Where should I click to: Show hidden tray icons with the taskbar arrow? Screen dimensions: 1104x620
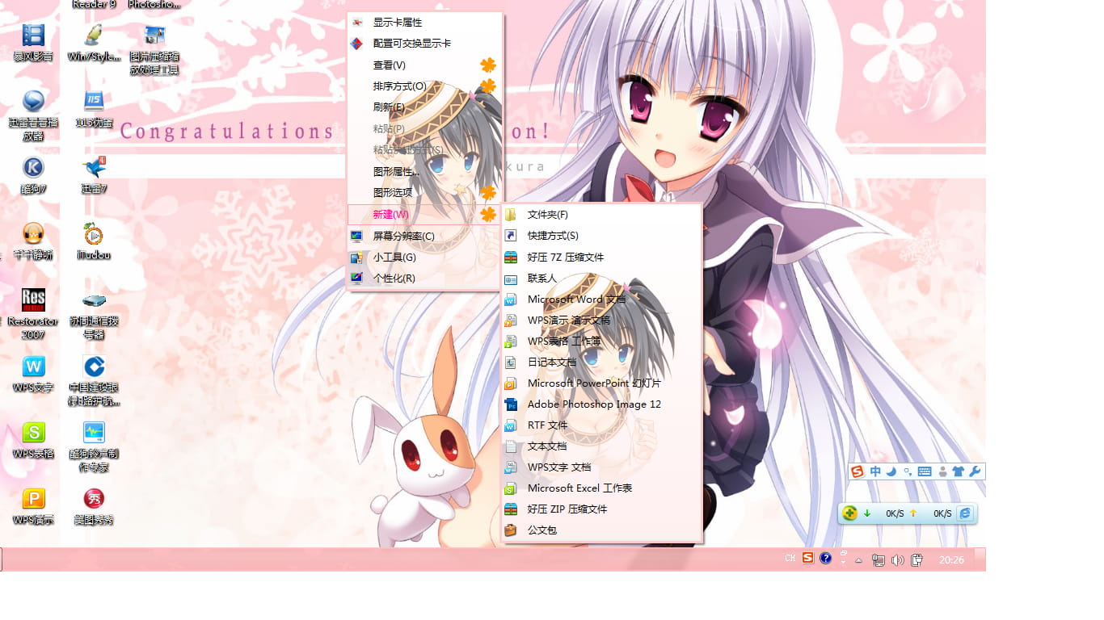858,558
